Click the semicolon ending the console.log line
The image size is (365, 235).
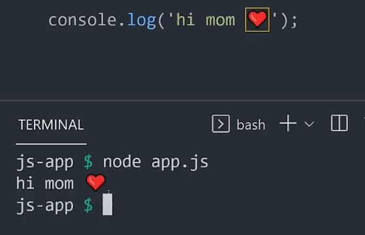pyautogui.click(x=294, y=22)
